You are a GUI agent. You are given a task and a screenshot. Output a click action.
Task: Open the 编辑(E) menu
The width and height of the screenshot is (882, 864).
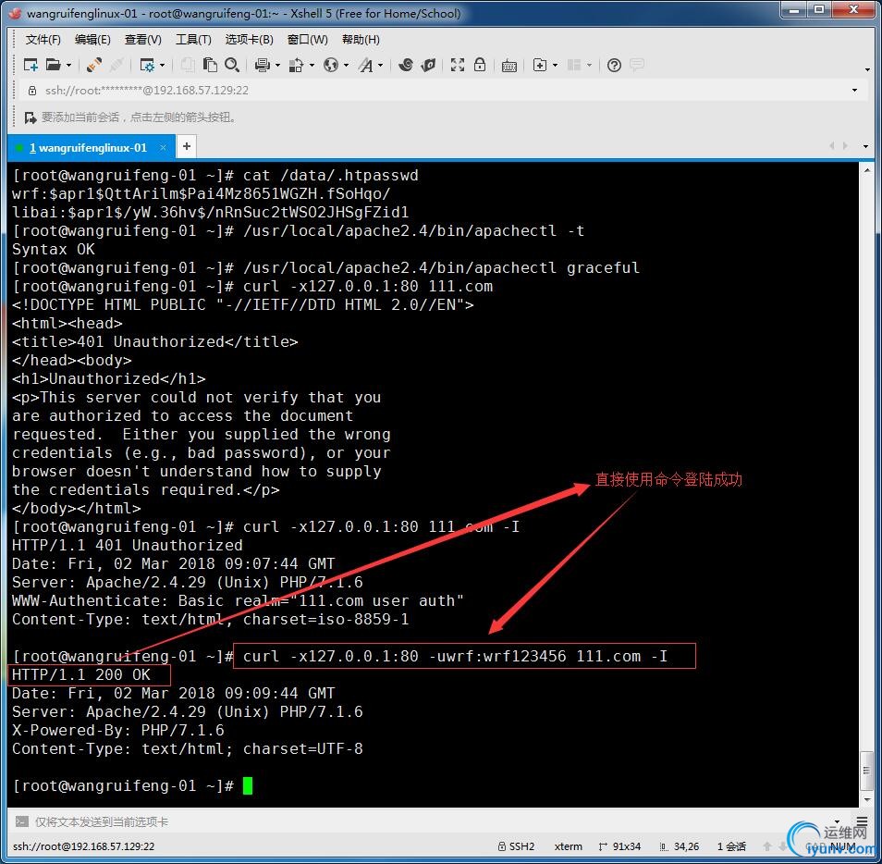pos(92,40)
